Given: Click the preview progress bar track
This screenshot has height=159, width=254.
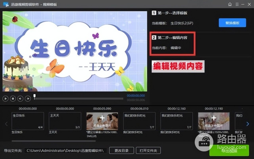Looking at the screenshot, I should pos(79,98).
